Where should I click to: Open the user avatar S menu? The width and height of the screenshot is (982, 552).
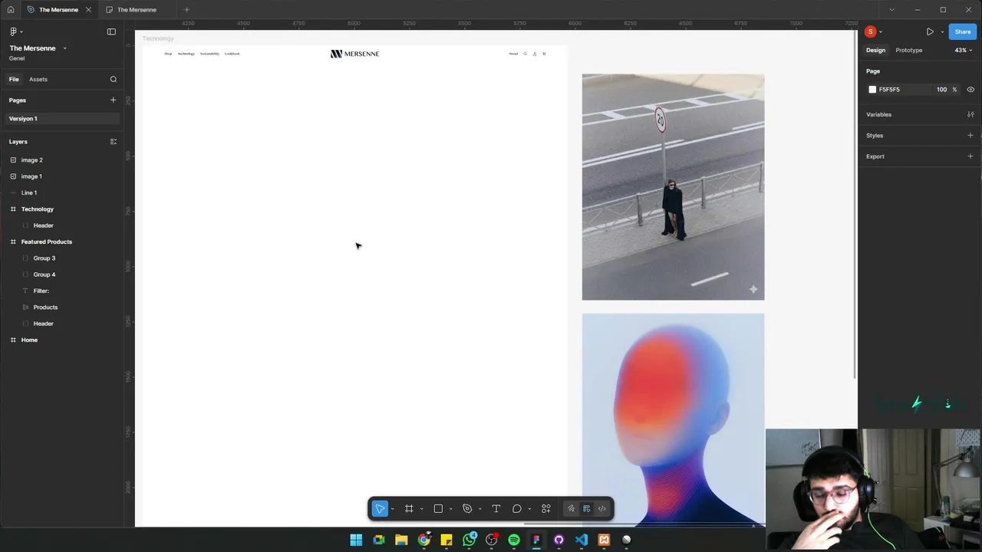pos(873,31)
